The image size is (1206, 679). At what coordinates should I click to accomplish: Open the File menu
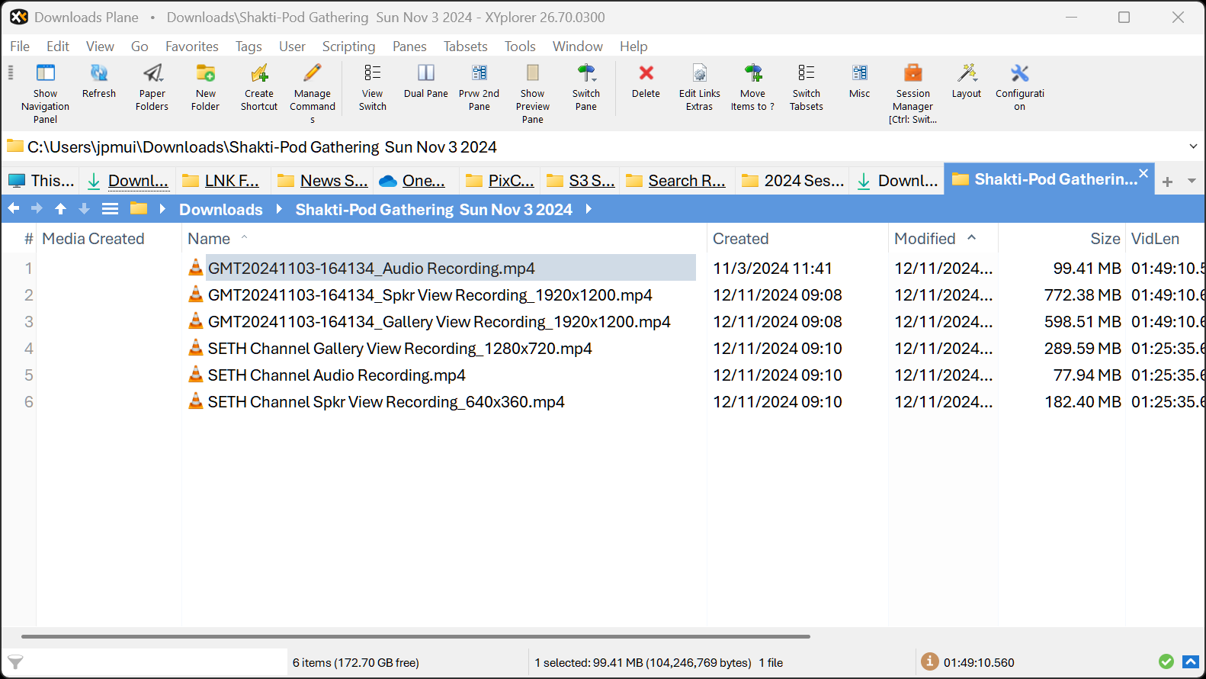point(20,47)
